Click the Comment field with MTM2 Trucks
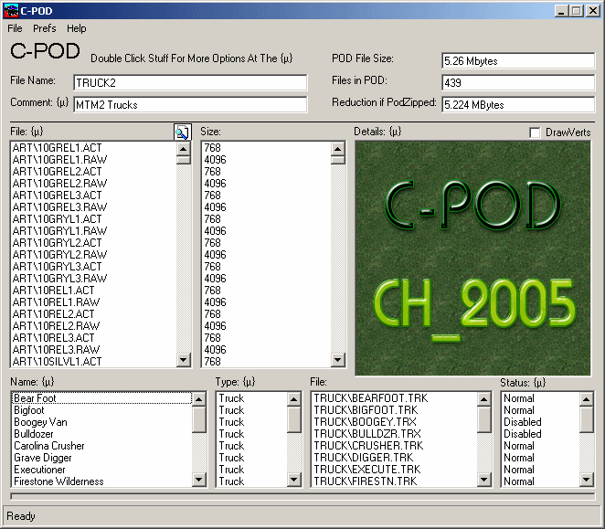Image resolution: width=605 pixels, height=529 pixels. [x=189, y=104]
